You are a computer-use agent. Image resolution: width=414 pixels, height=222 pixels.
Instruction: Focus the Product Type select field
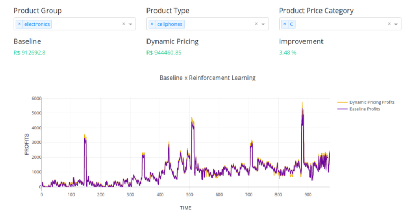pos(217,24)
